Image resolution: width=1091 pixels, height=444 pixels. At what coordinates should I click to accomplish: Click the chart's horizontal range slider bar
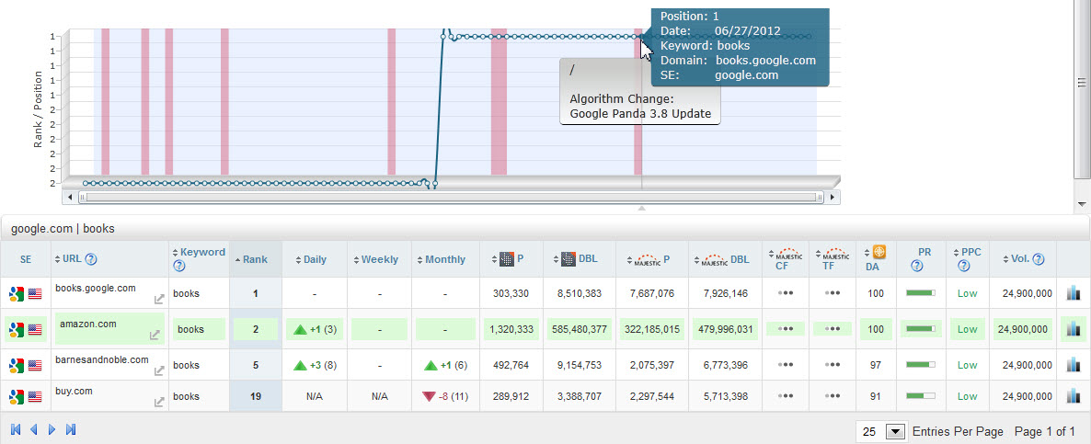(450, 197)
